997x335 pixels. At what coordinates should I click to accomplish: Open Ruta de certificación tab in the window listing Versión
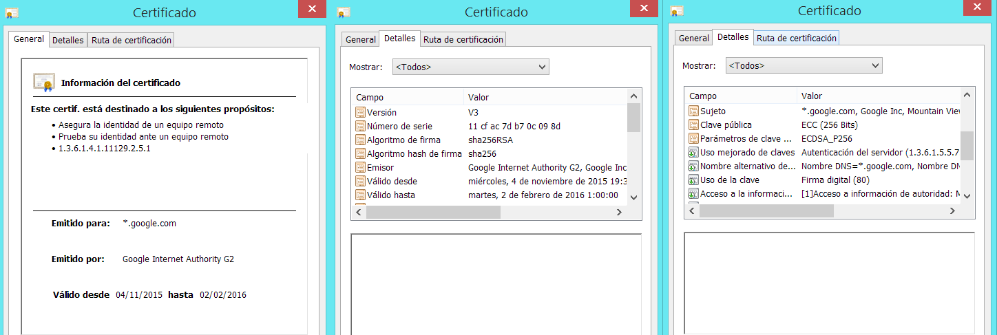pyautogui.click(x=463, y=39)
